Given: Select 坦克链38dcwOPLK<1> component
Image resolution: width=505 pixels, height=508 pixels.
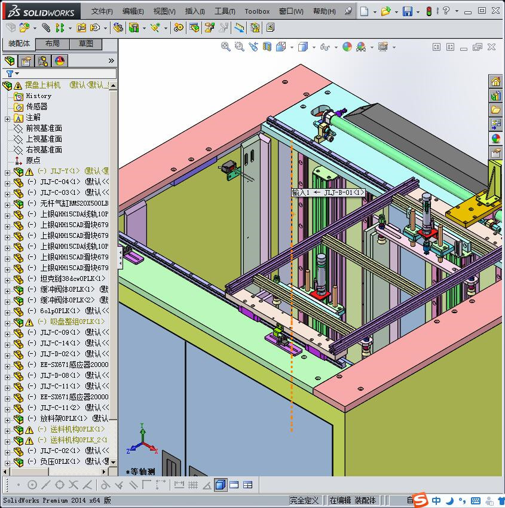Looking at the screenshot, I should tap(72, 279).
